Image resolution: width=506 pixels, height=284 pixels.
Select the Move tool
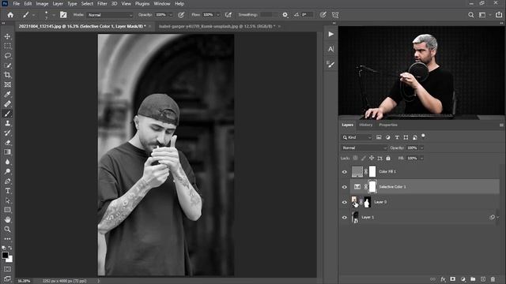[x=7, y=36]
